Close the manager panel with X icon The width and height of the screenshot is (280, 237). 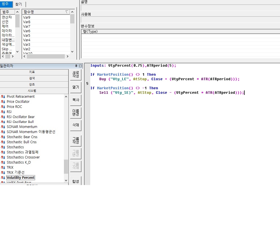tap(80, 66)
